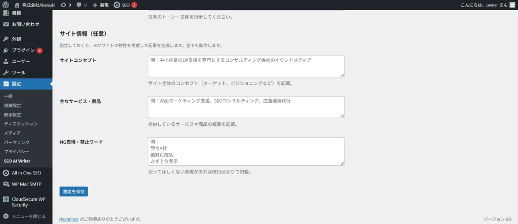Open the ユーザー users menu icon

[6, 61]
